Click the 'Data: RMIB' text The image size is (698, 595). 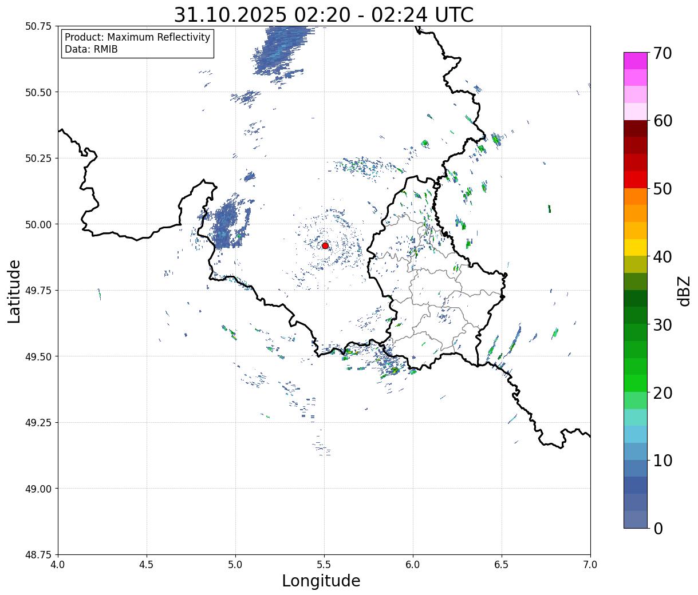[91, 49]
